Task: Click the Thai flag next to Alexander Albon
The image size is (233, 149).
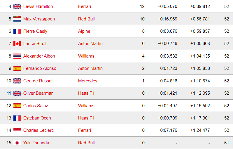Action: pos(17,56)
